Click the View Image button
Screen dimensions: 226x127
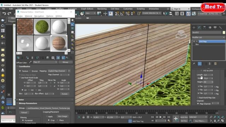pyautogui.click(x=63, y=116)
